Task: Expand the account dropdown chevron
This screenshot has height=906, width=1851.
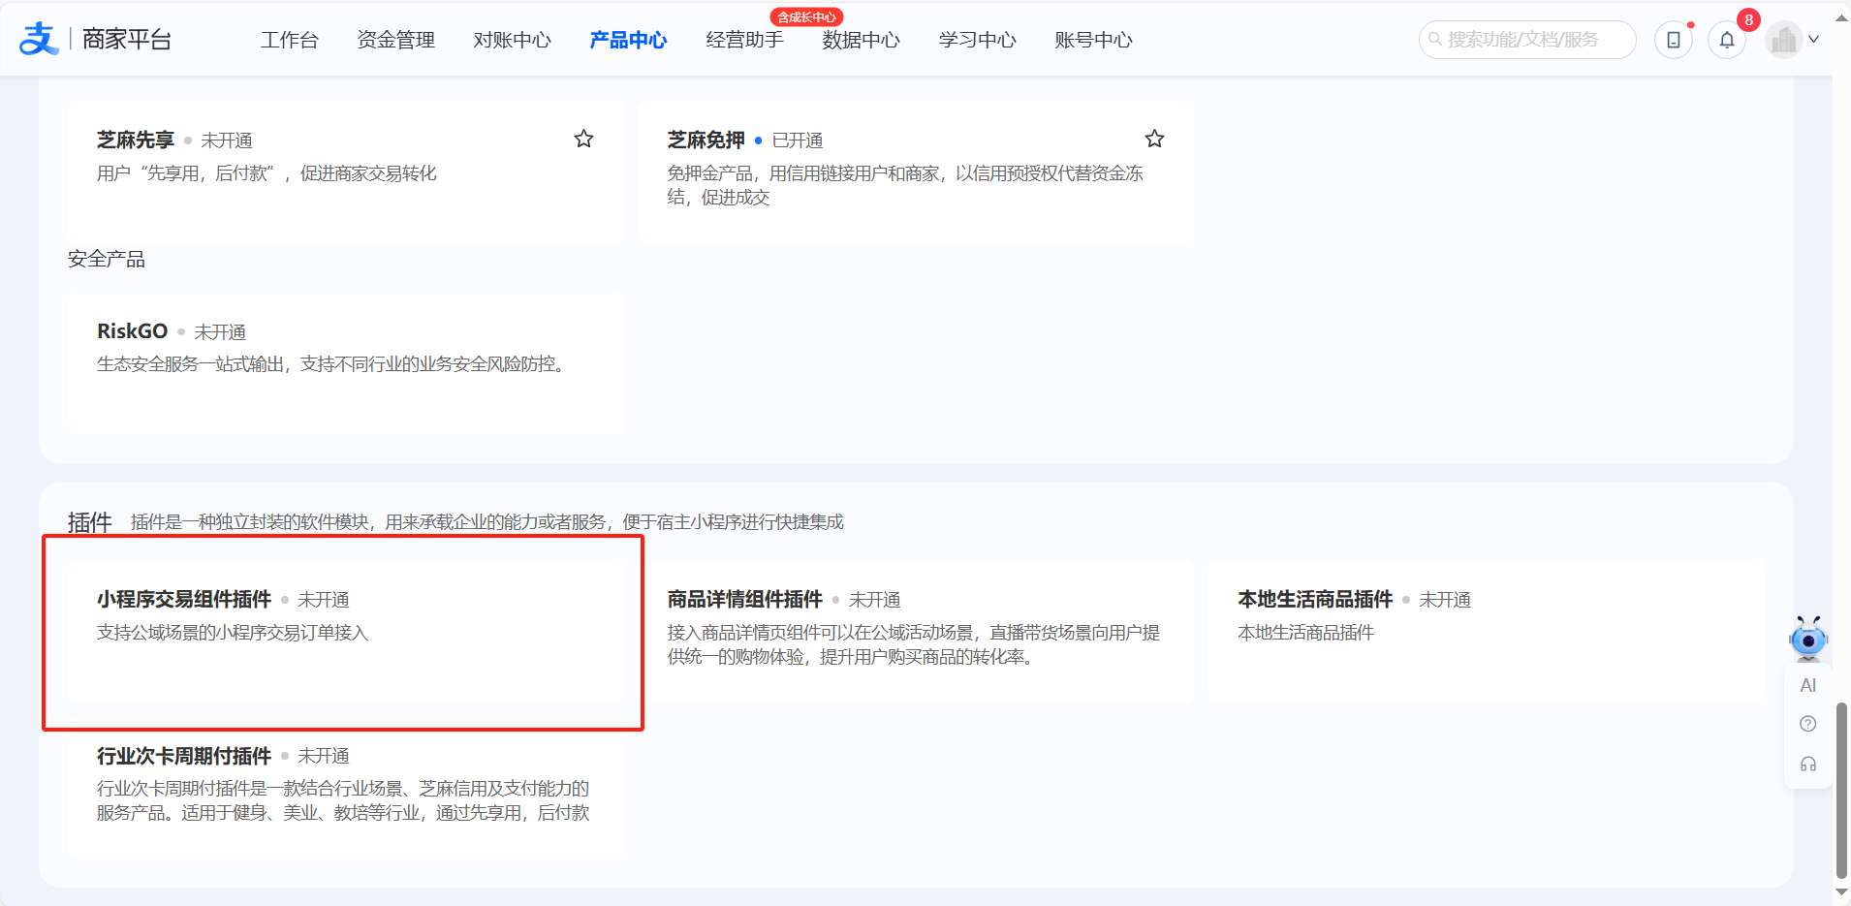Action: [1814, 40]
